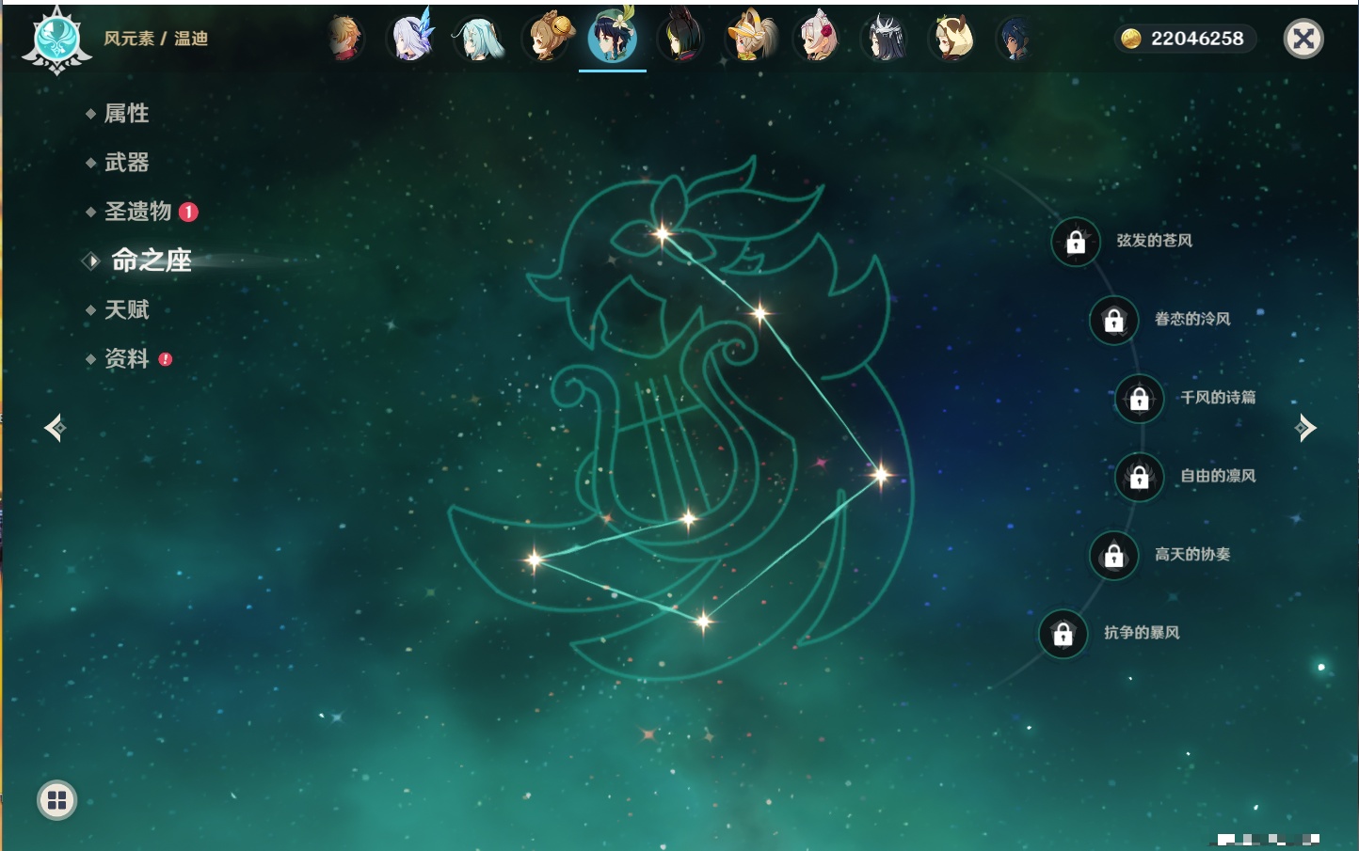Click the lock icon for 弦发的苍风

1076,243
